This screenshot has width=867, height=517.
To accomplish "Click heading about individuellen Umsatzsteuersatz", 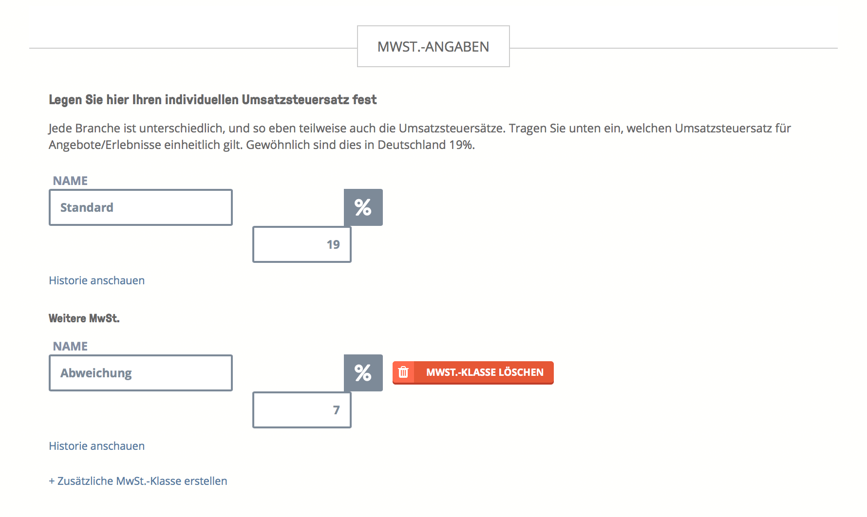I will (213, 100).
